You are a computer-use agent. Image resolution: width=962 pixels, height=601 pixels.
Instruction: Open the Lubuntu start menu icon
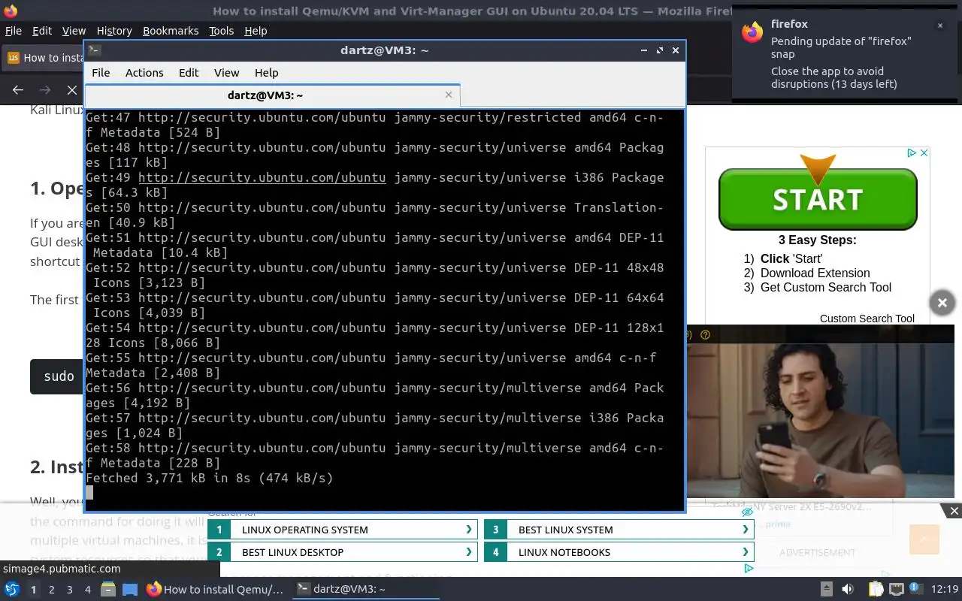click(x=12, y=590)
